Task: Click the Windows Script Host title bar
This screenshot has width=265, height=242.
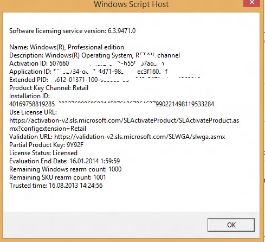Action: click(131, 4)
